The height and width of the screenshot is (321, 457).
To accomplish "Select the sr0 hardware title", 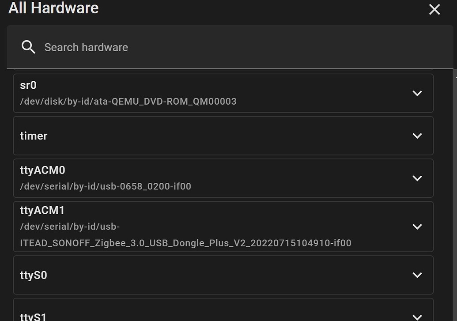I will (28, 85).
